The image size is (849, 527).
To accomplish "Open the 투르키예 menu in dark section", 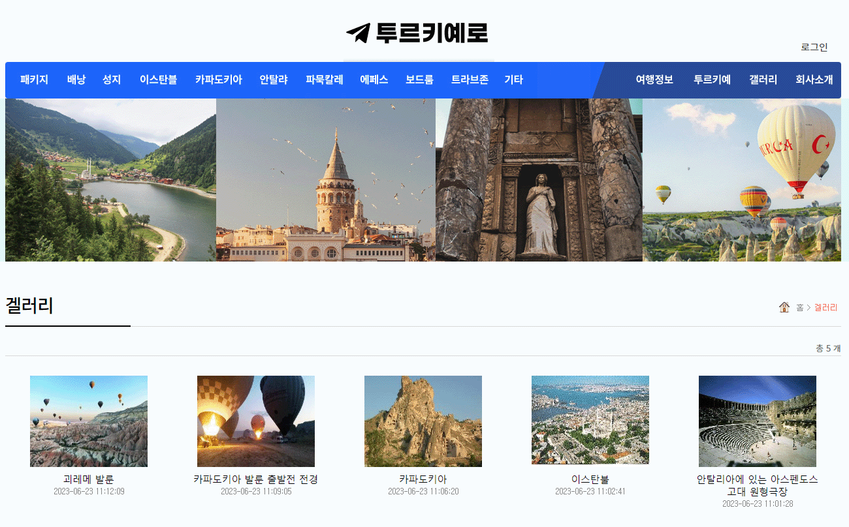I will pyautogui.click(x=712, y=80).
